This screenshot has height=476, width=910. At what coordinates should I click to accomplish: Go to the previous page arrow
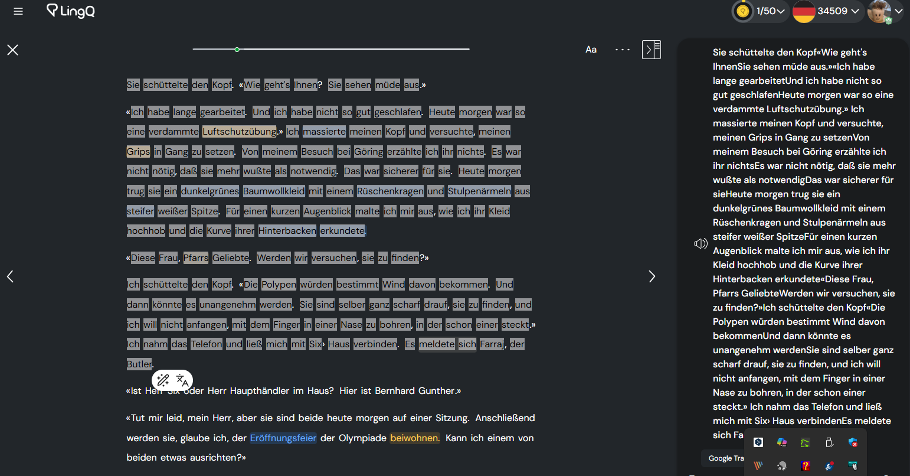point(10,276)
